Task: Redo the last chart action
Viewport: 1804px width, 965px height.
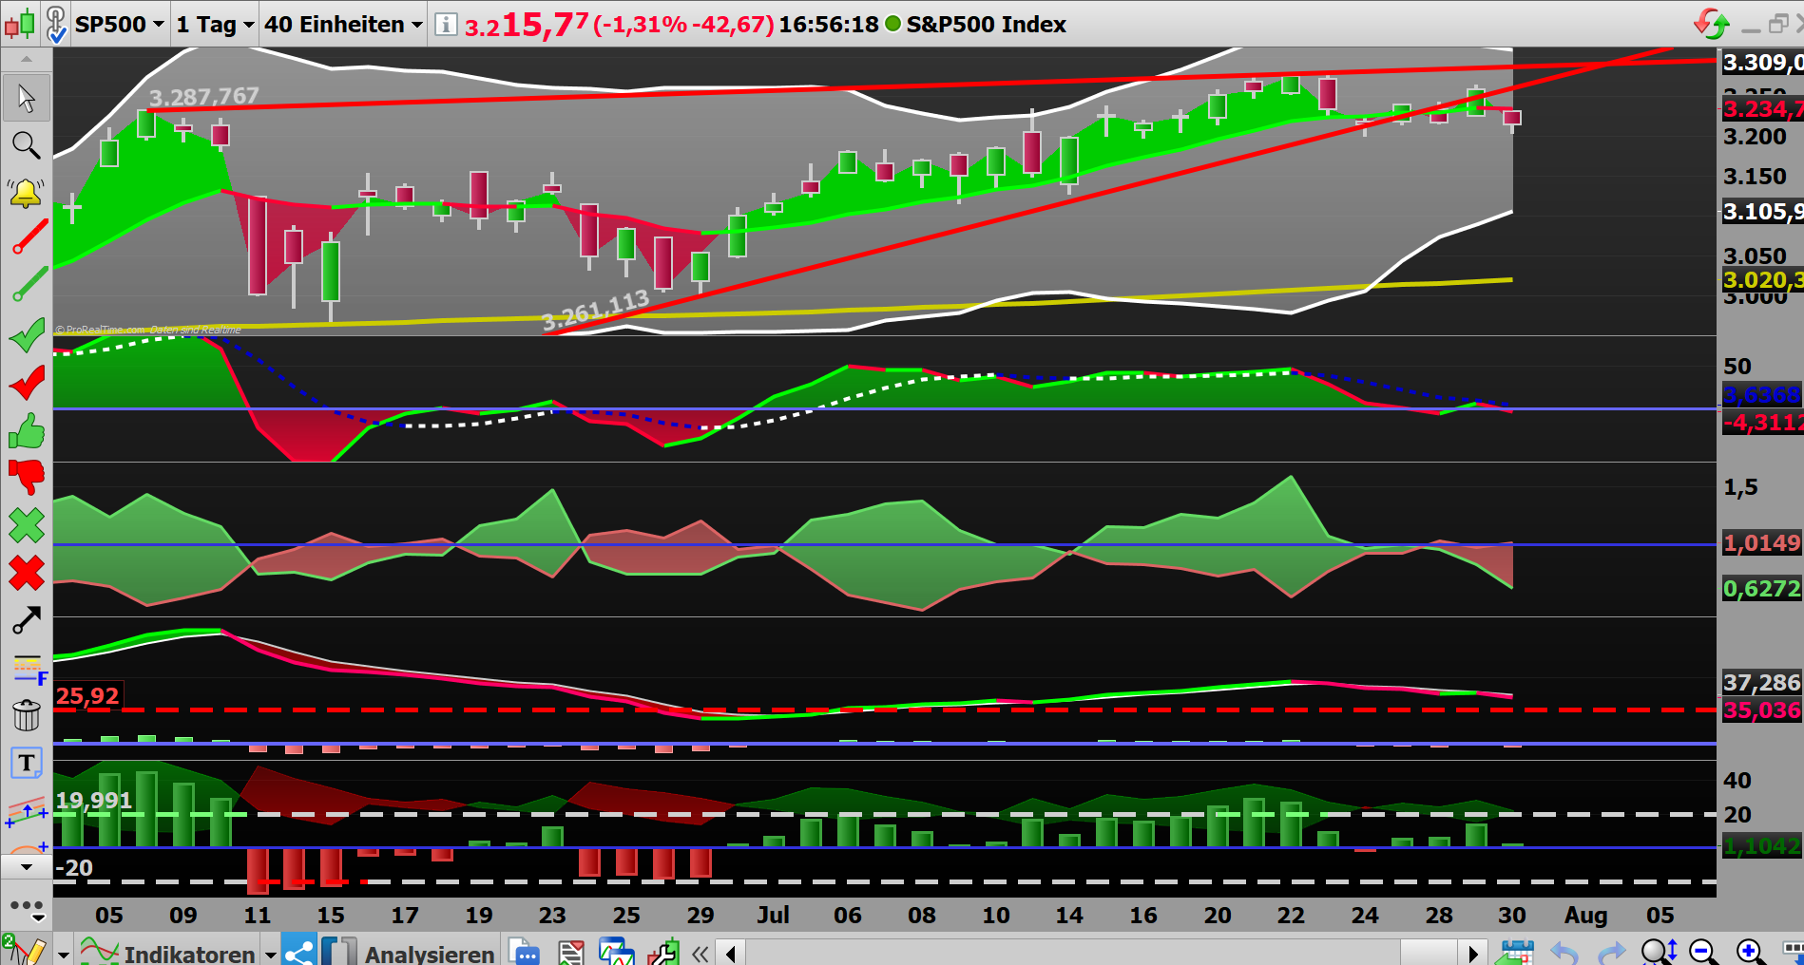Action: coord(1613,952)
